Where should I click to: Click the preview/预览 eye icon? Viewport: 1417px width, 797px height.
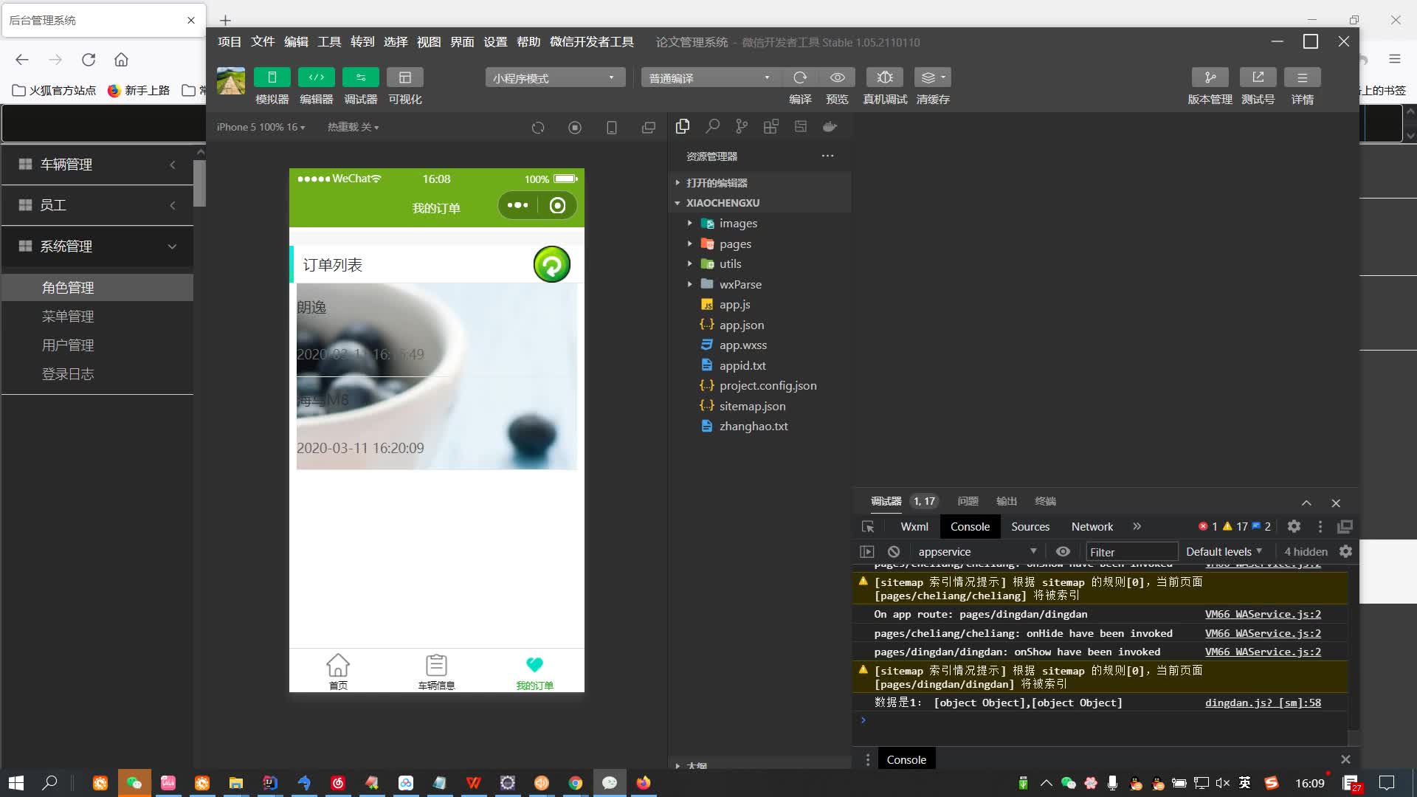[837, 77]
